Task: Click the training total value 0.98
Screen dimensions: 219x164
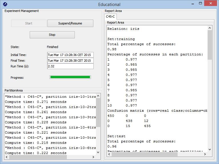Action: (x=112, y=49)
